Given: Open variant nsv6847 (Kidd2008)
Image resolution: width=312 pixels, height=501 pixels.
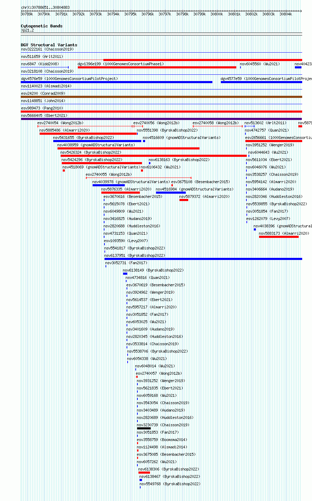Looking at the screenshot, I should 40,64.
